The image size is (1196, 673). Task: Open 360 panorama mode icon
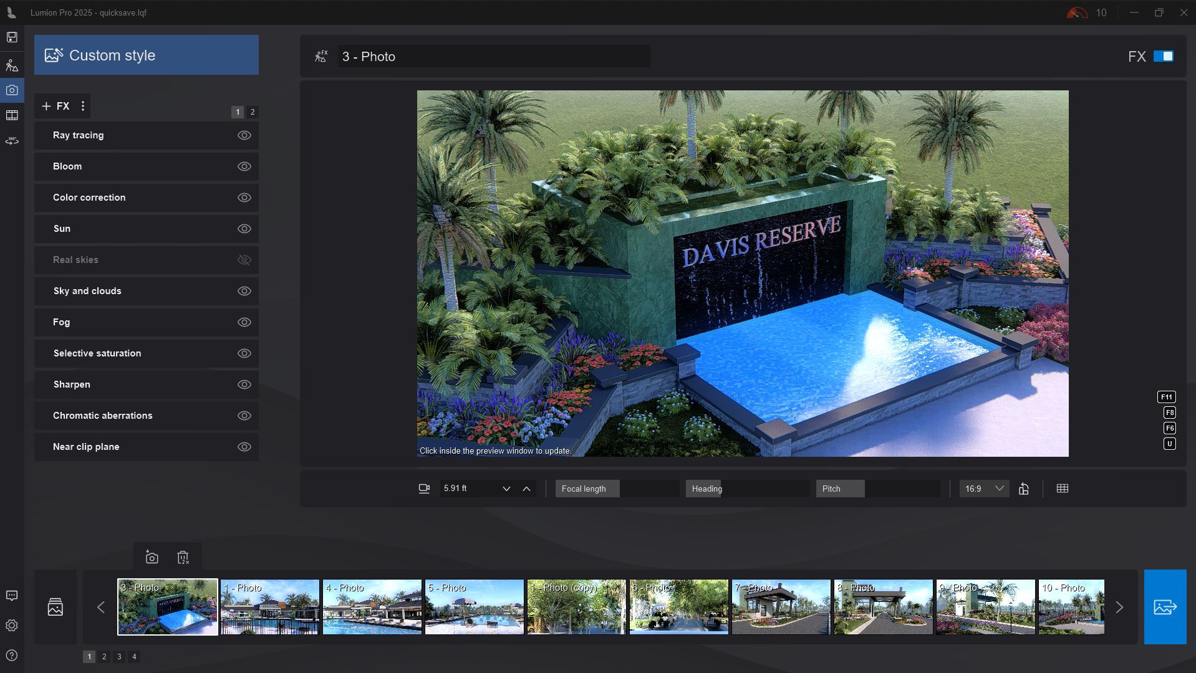pyautogui.click(x=12, y=141)
